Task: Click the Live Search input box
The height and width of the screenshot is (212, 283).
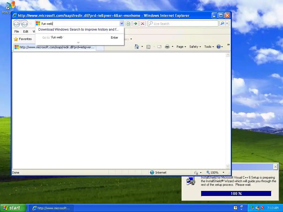Action: (x=183, y=24)
